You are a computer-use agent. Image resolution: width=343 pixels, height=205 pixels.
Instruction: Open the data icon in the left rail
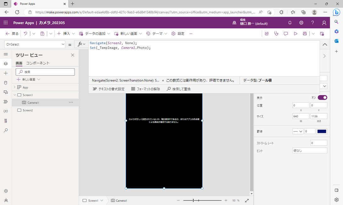pos(6,83)
